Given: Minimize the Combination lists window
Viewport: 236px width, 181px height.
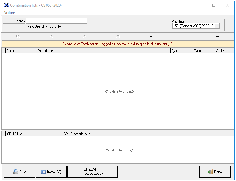Looking at the screenshot, I should coord(200,5).
